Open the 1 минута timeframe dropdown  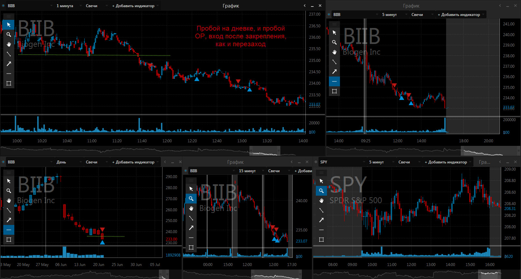(x=69, y=6)
